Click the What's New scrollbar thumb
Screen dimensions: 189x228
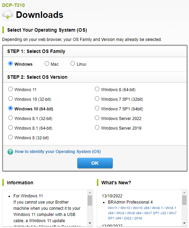[184, 200]
